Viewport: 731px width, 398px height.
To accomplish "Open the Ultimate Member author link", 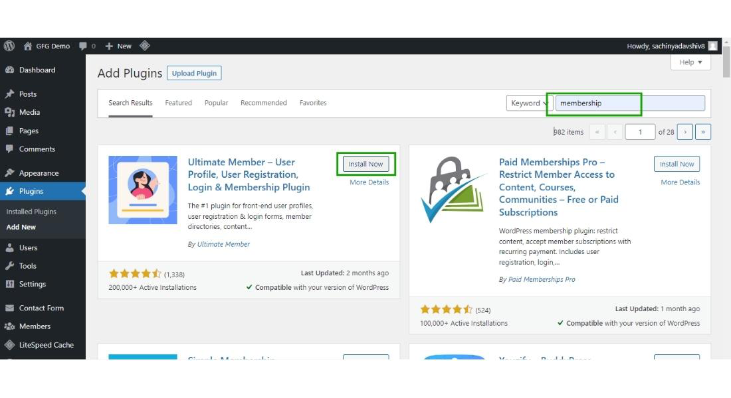I will click(223, 244).
